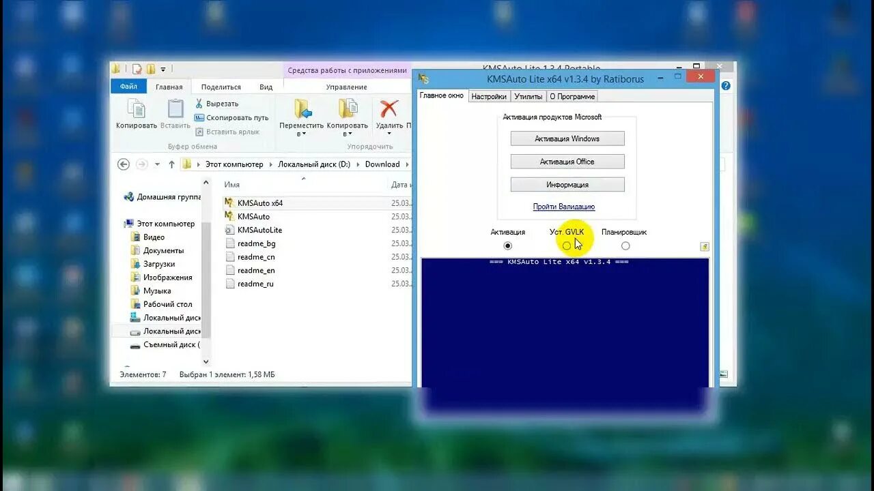Select Видео in the navigation tree
The width and height of the screenshot is (874, 491).
(154, 237)
